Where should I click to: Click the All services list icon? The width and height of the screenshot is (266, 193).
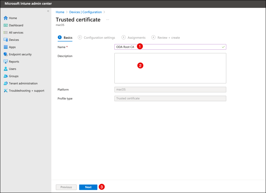click(x=6, y=33)
